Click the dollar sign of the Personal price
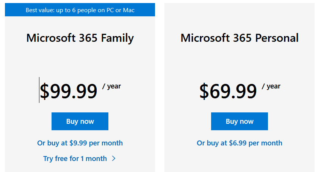 pos(204,92)
